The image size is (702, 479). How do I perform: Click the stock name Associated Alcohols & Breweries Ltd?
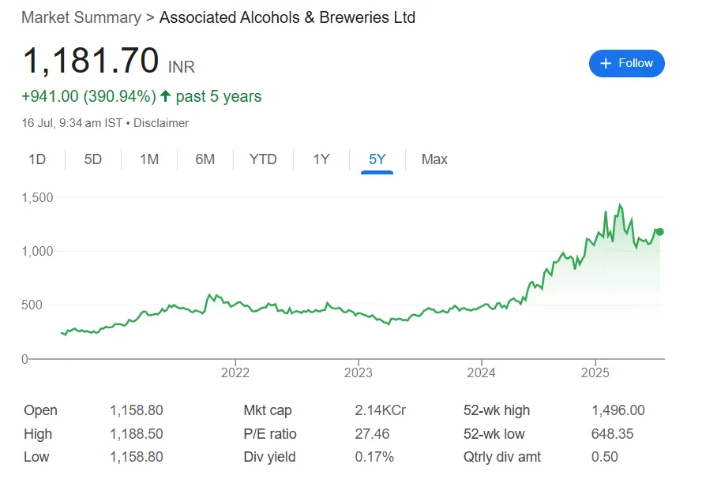tap(287, 17)
